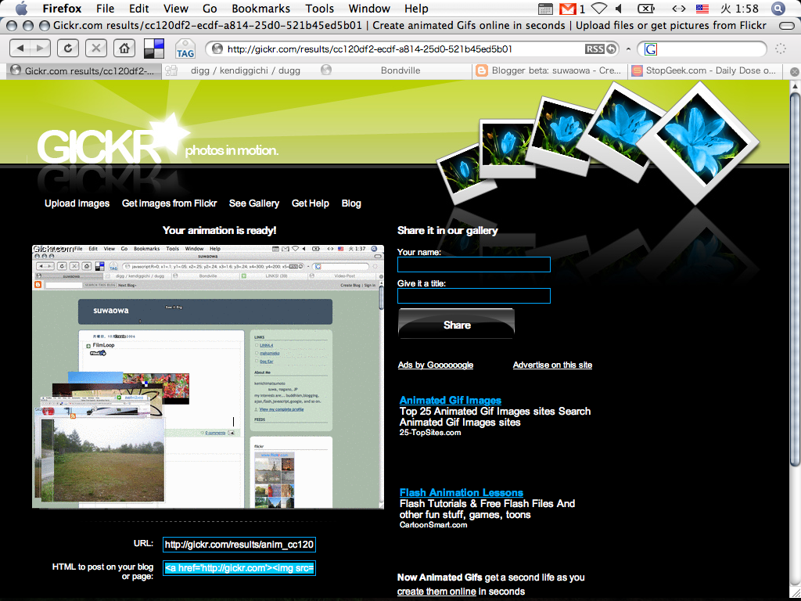Open the Help menu

tap(416, 9)
